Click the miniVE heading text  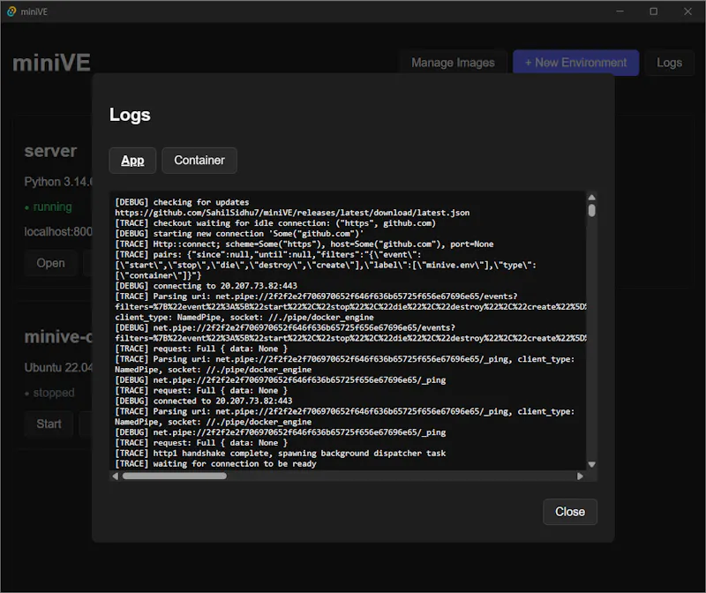coord(51,63)
